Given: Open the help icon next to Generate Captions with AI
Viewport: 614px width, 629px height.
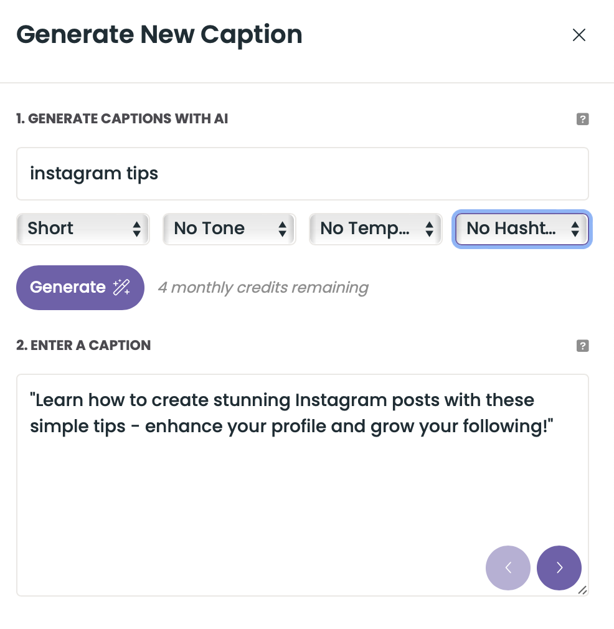Looking at the screenshot, I should point(582,118).
